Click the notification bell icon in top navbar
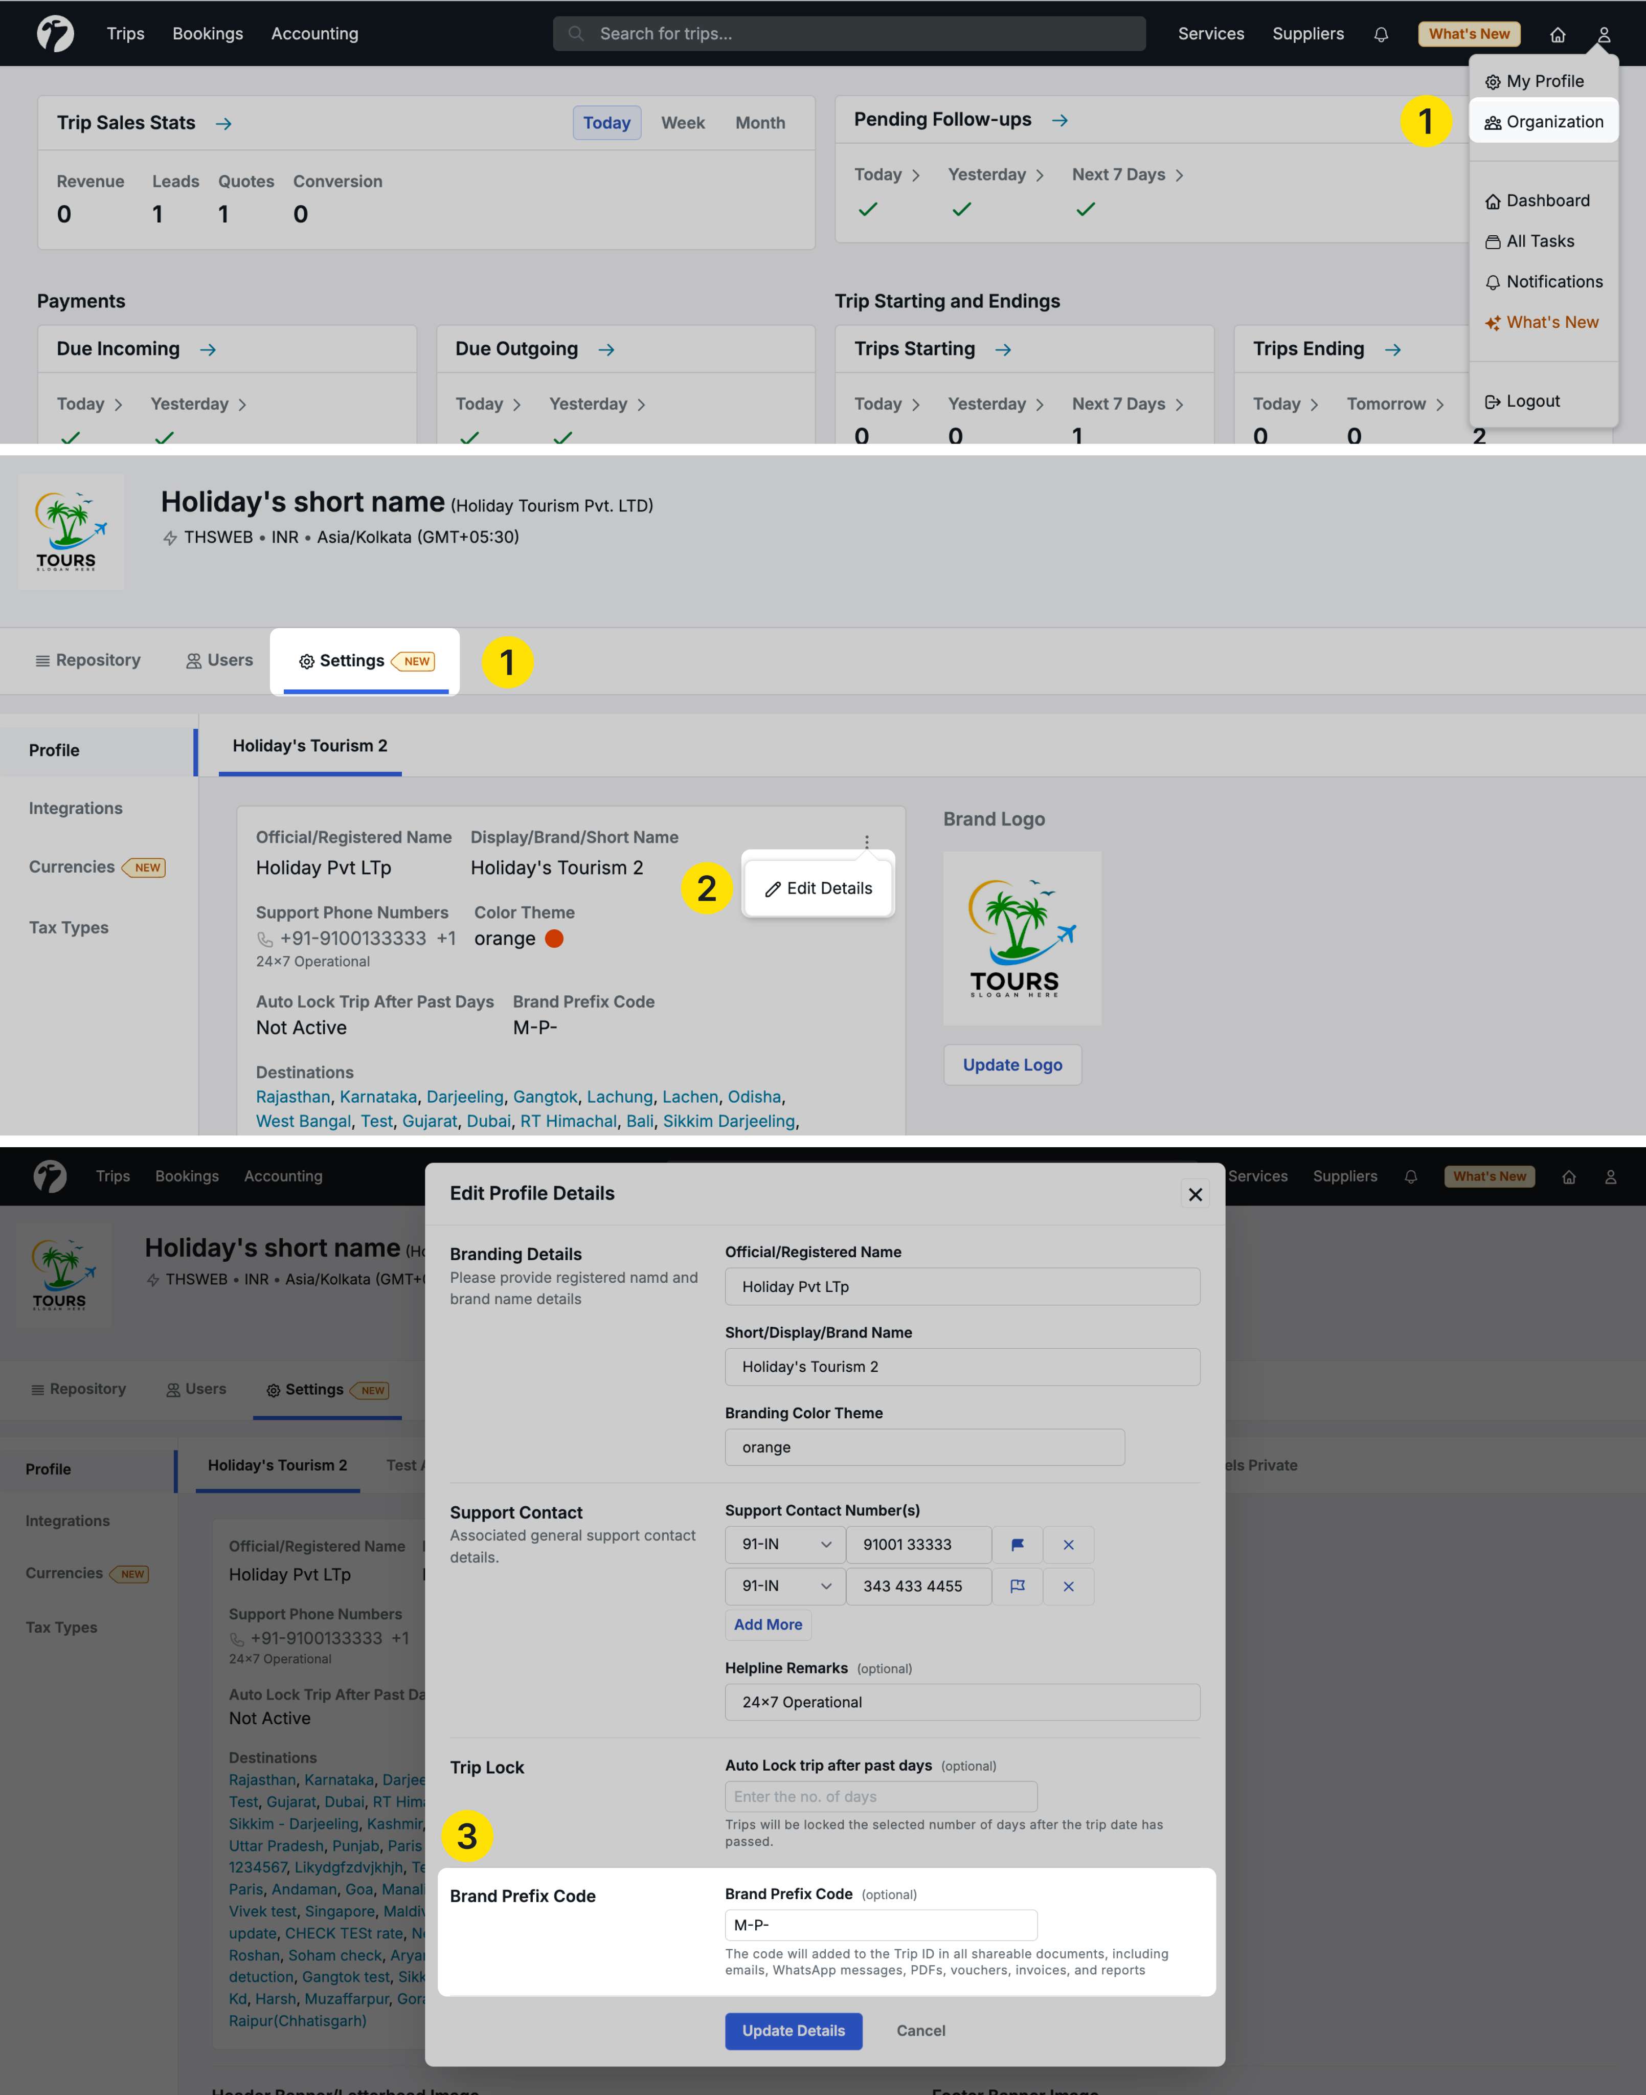Viewport: 1646px width, 2095px height. pyautogui.click(x=1380, y=35)
